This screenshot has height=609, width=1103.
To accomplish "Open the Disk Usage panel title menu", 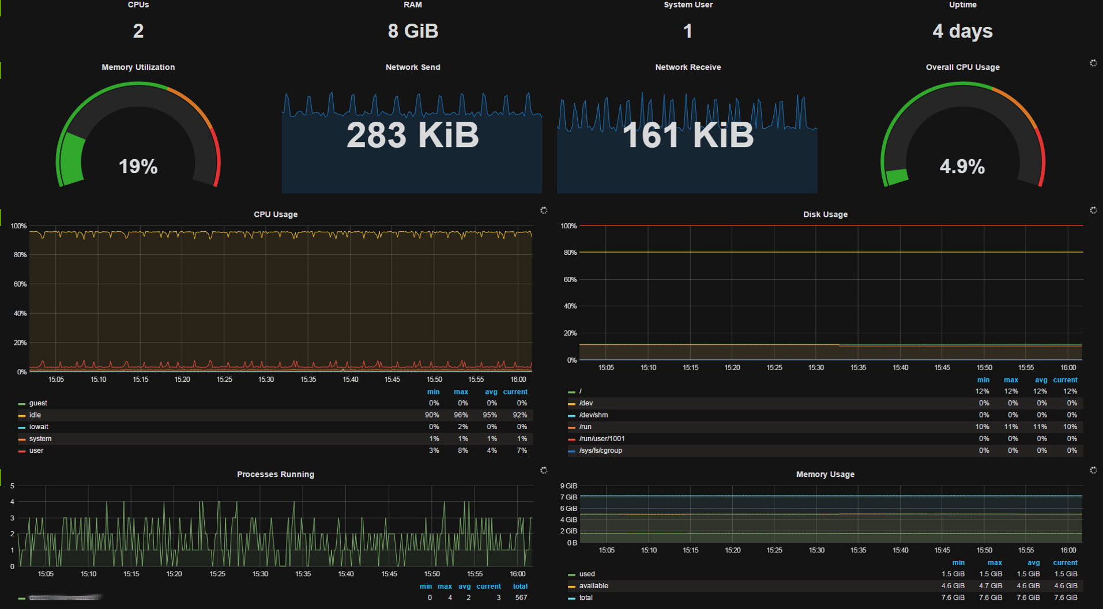I will [x=825, y=214].
